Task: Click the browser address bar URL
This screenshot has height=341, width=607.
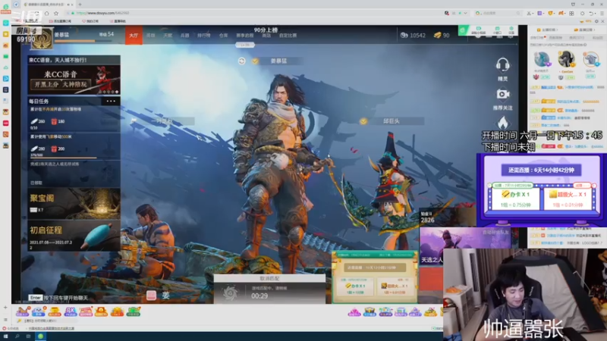Action: tap(102, 13)
